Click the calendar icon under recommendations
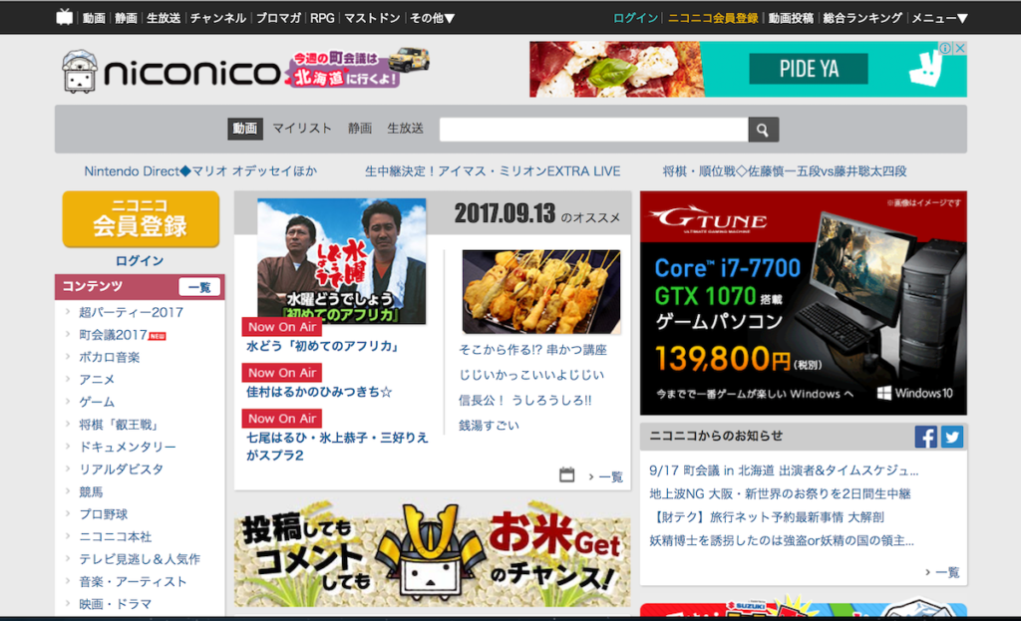 pyautogui.click(x=567, y=475)
